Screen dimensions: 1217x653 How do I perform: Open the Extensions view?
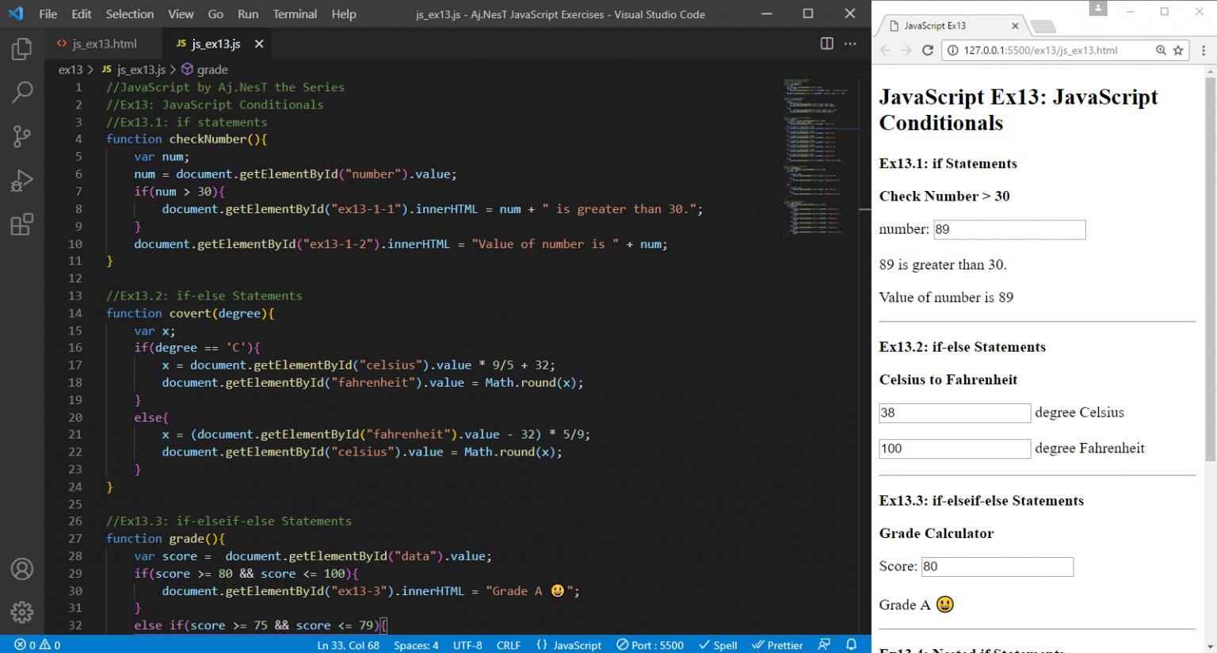click(21, 225)
